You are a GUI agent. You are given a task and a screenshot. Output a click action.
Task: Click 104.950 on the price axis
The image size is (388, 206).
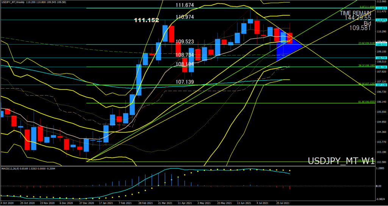pos(381,122)
